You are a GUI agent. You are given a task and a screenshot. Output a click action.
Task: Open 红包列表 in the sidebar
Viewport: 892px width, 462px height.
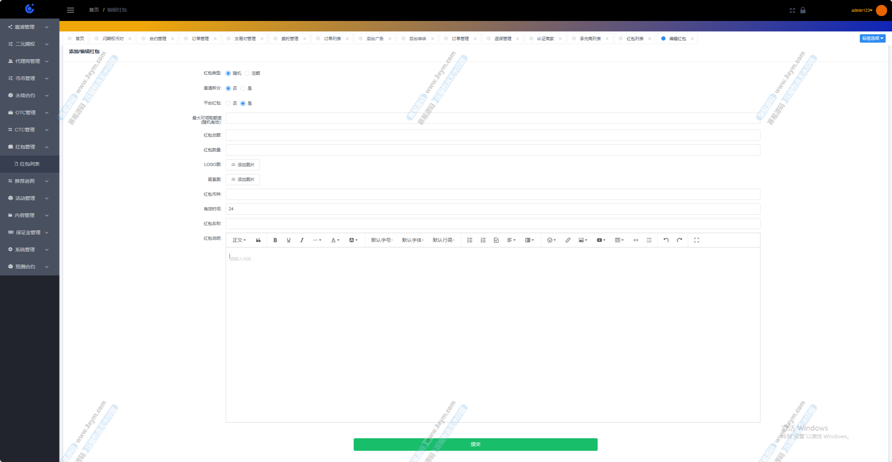point(29,164)
